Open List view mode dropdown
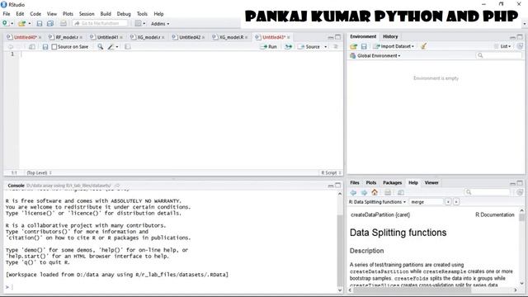The height and width of the screenshot is (297, 528). pos(502,46)
